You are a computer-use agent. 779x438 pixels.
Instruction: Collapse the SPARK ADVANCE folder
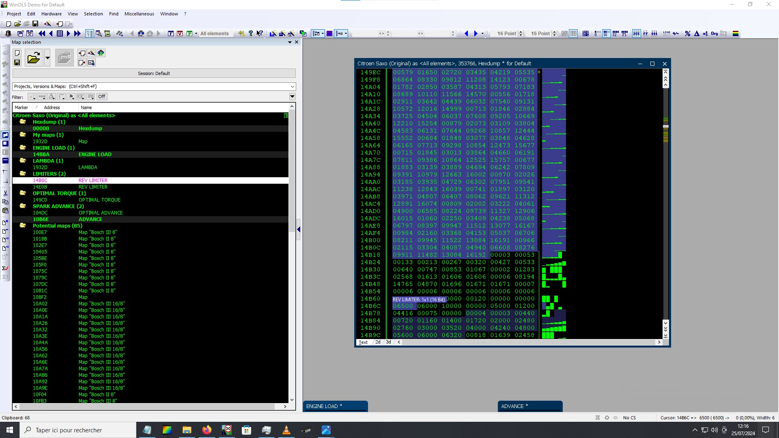click(23, 206)
